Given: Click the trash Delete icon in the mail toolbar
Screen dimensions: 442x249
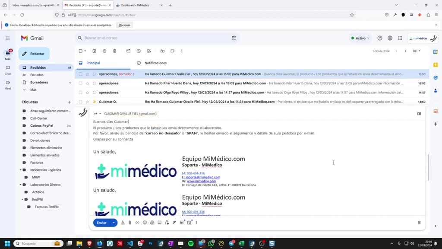Looking at the screenshot, I should tap(115, 51).
